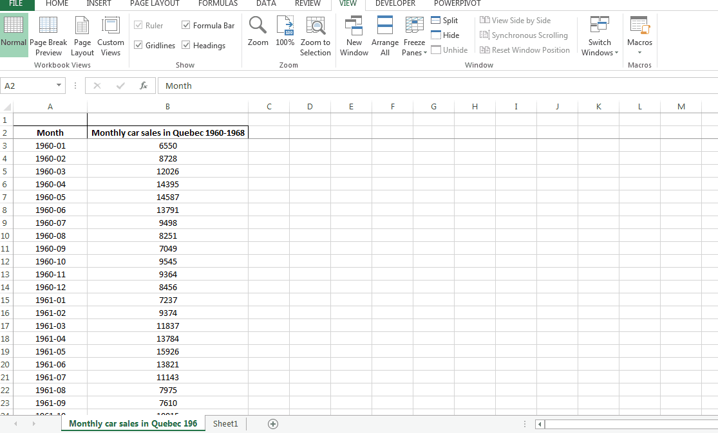Switch to the DEVELOPER ribbon tab
Image resolution: width=718 pixels, height=433 pixels.
pos(395,4)
